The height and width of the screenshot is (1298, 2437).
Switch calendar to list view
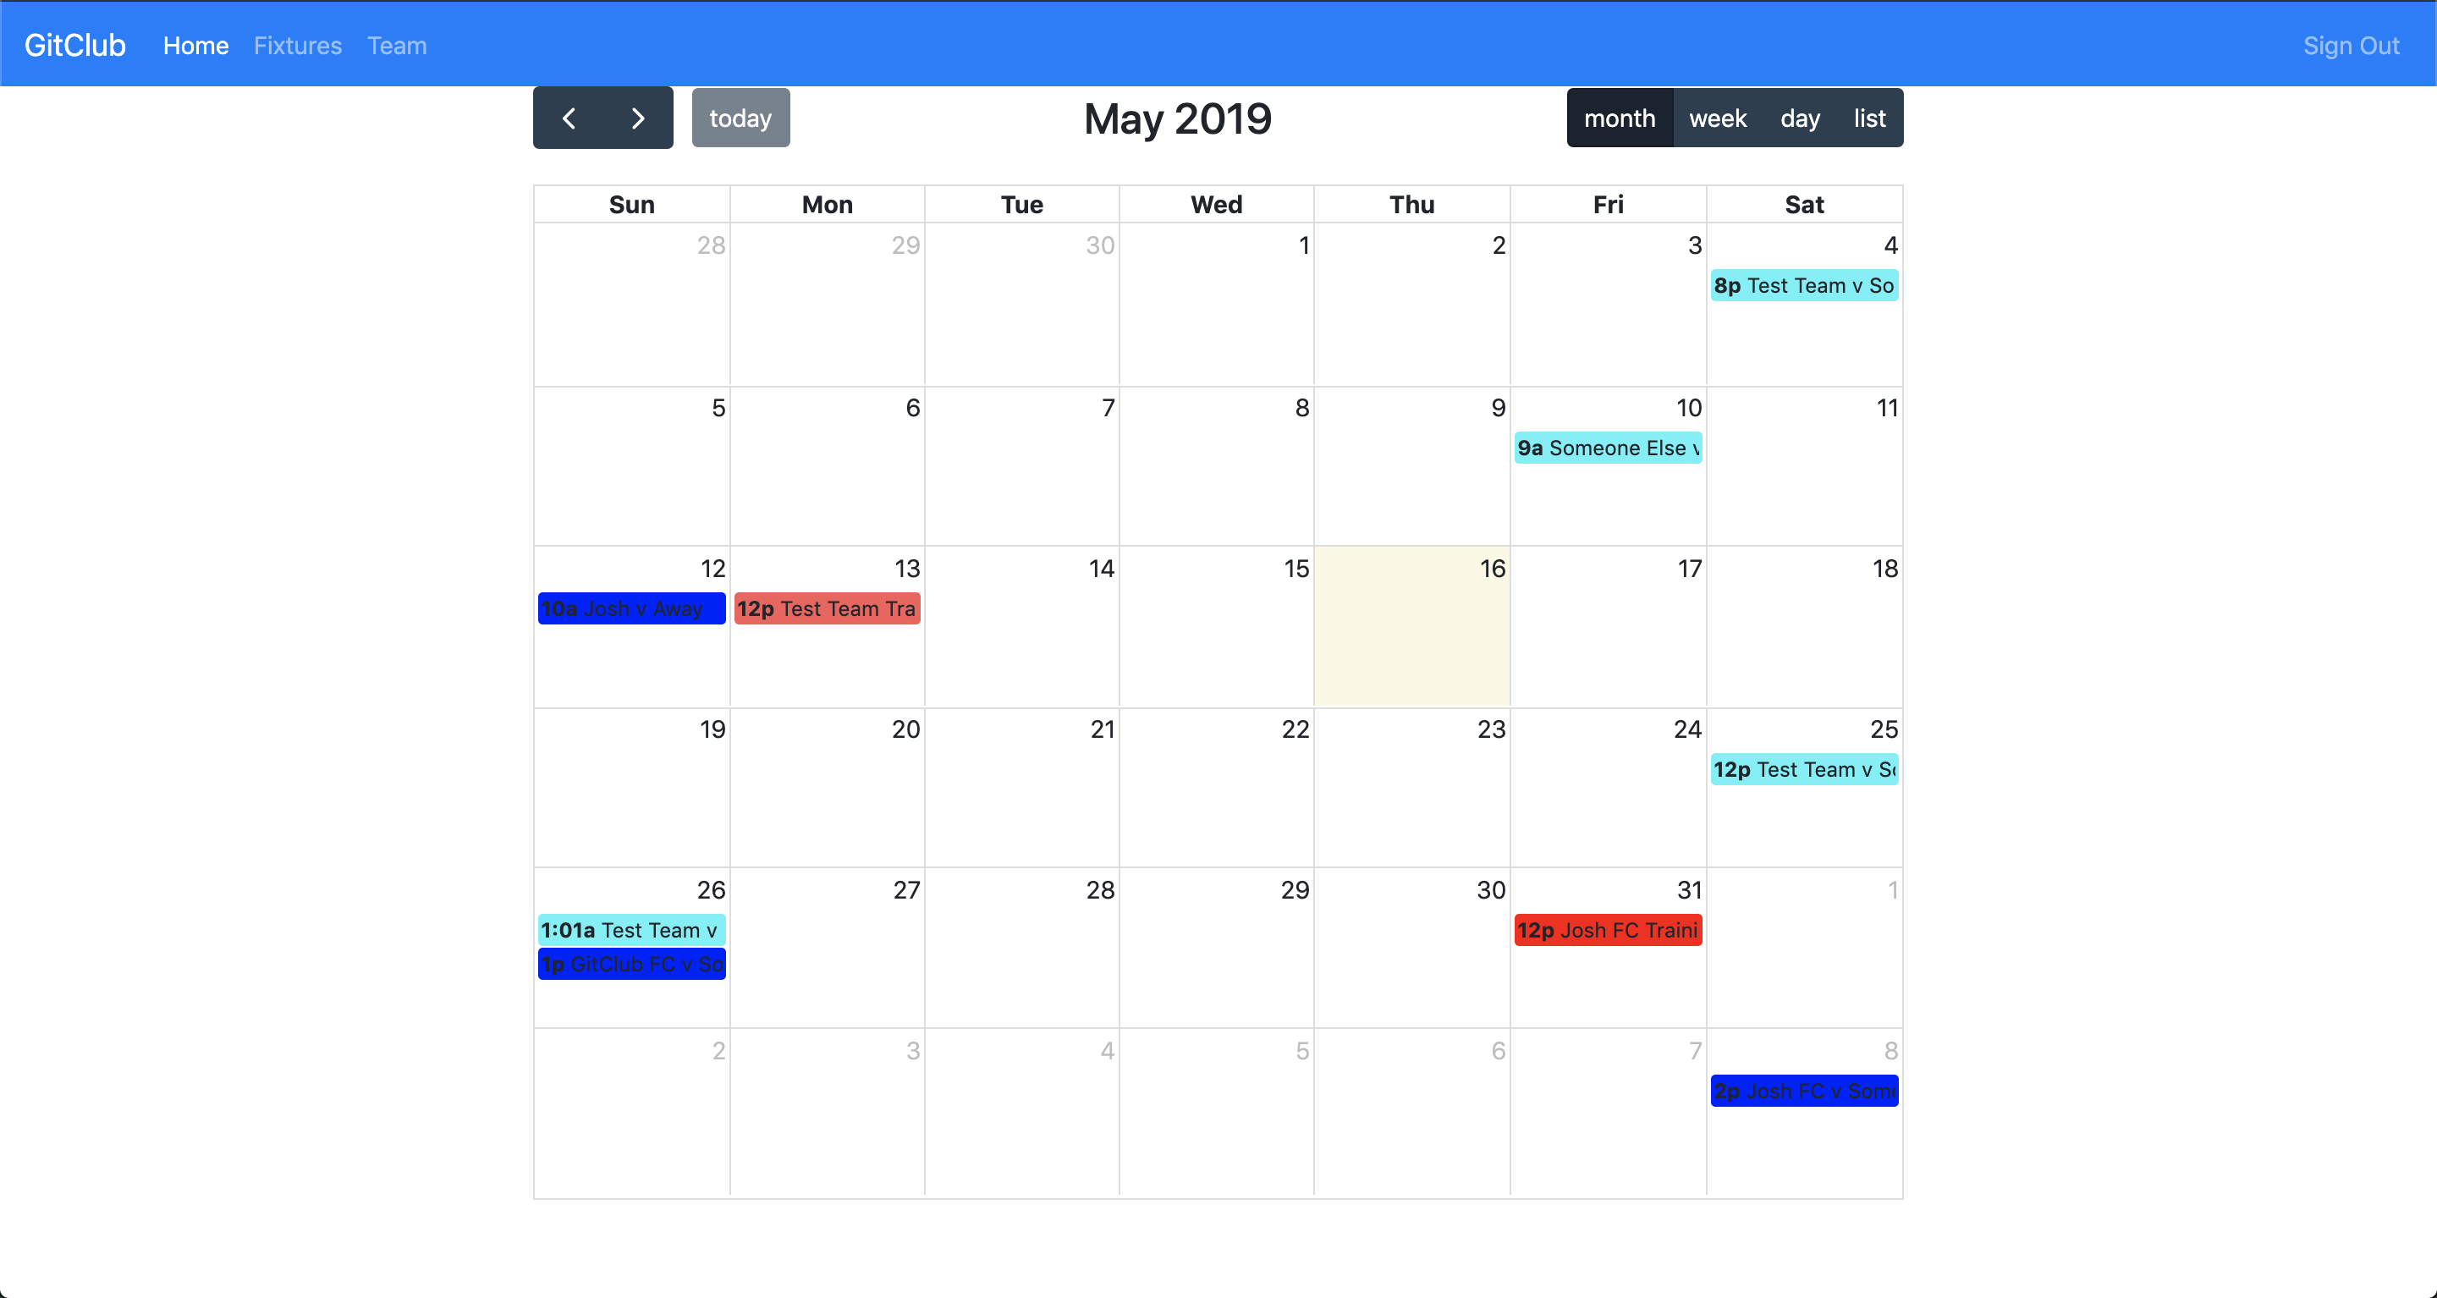[1868, 118]
